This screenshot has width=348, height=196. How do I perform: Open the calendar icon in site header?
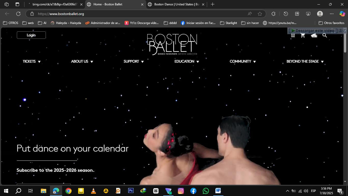tap(293, 36)
